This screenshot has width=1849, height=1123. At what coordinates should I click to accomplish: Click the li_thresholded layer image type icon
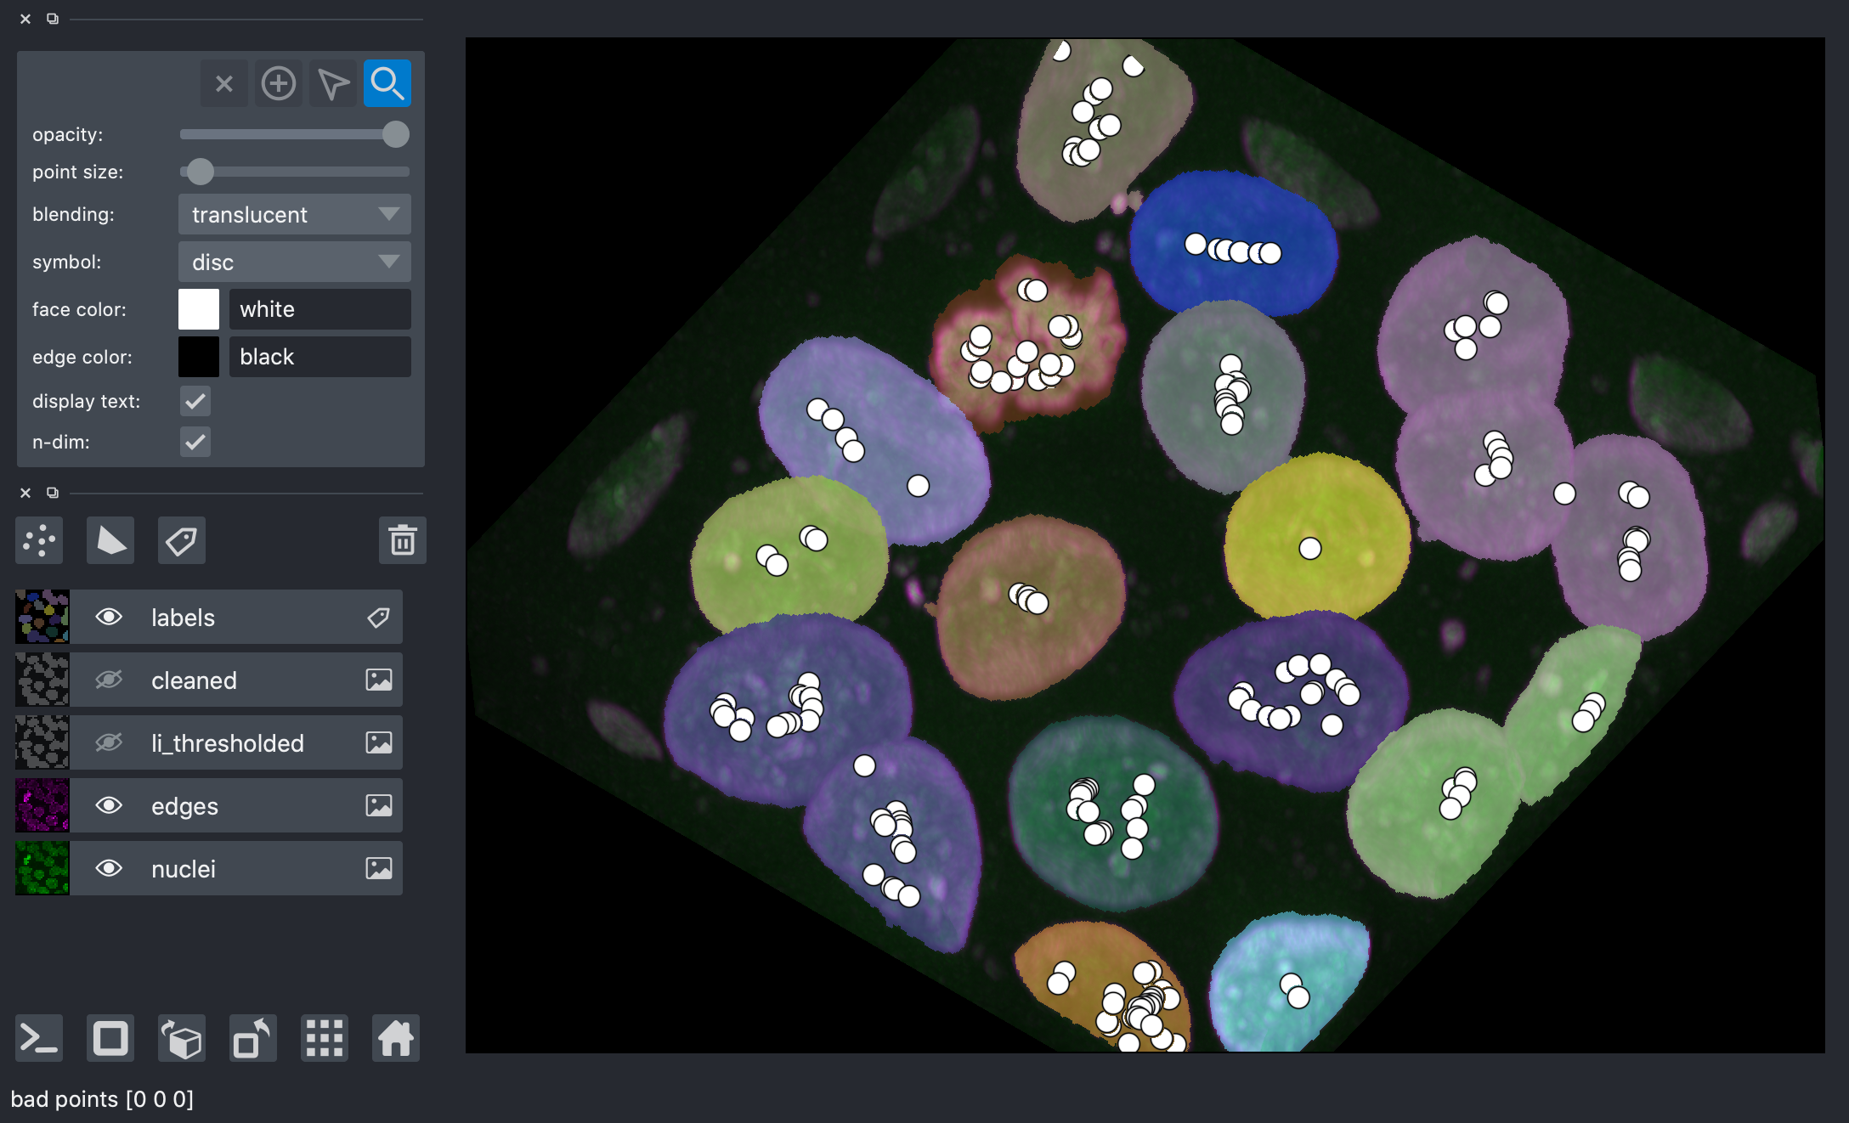tap(379, 743)
